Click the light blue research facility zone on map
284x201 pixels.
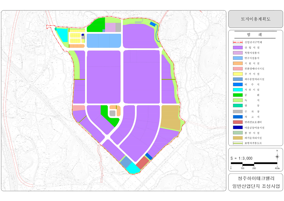104,41
